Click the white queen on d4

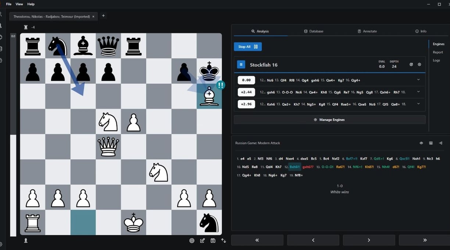pos(108,147)
